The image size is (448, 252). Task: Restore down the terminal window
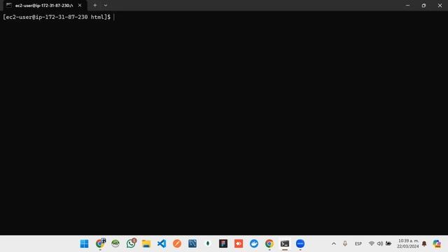tap(423, 6)
